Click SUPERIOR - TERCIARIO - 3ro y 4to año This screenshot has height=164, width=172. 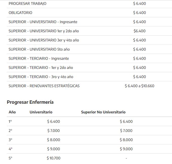tap(41, 77)
